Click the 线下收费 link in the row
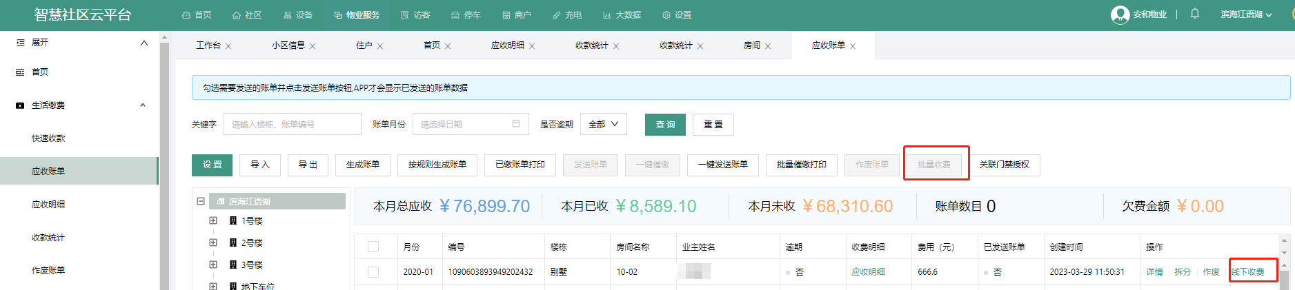Screen dimensions: 1295x290 (1248, 272)
